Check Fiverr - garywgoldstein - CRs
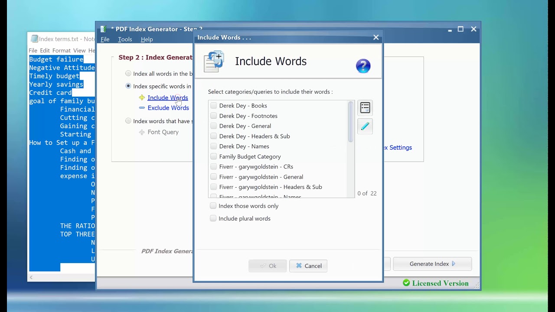Image resolution: width=555 pixels, height=312 pixels. (213, 166)
